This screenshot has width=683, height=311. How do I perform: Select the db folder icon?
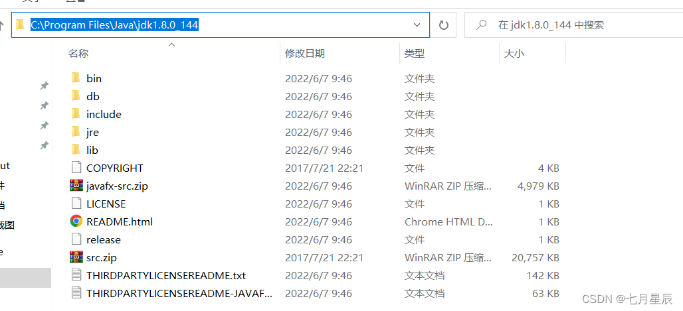[76, 96]
